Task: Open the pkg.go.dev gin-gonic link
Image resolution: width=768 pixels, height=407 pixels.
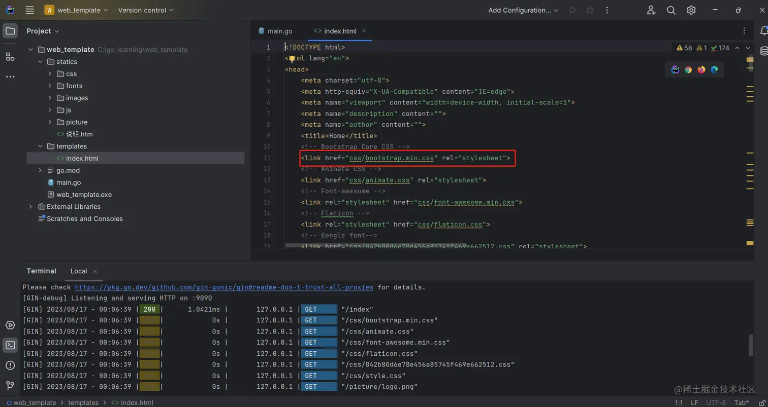Action: pos(224,287)
